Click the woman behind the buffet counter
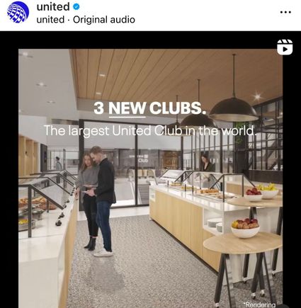The width and height of the screenshot is (301, 308). 206,163
